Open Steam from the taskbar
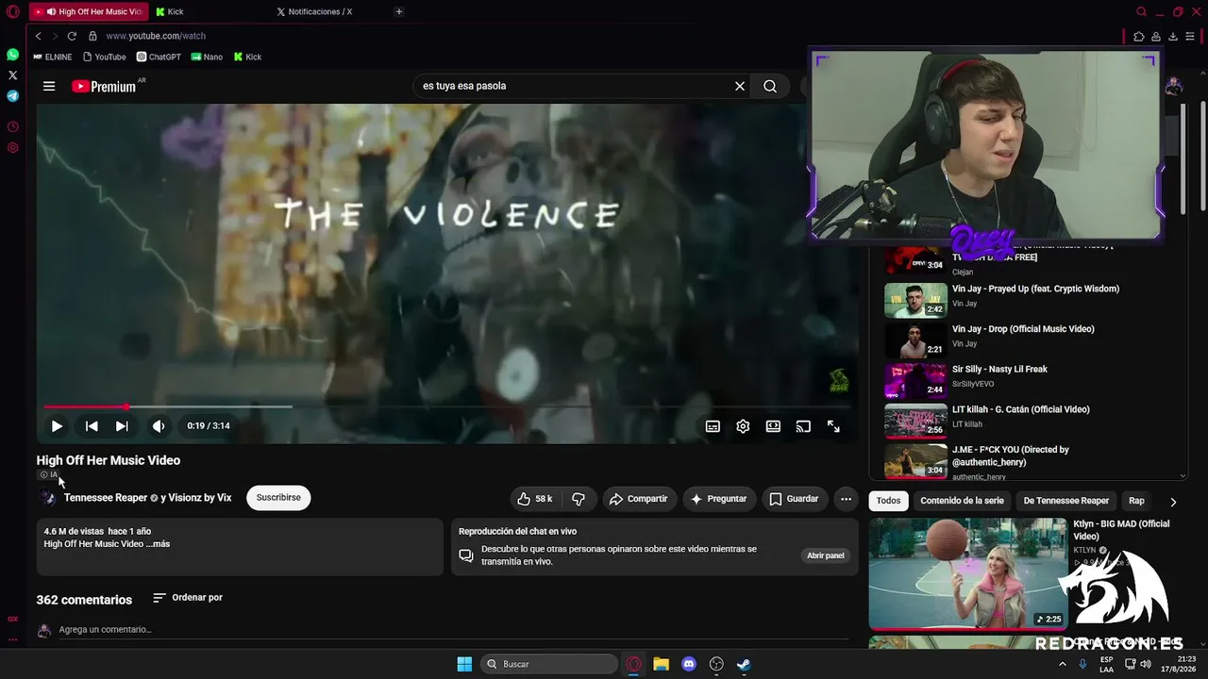 click(x=744, y=664)
